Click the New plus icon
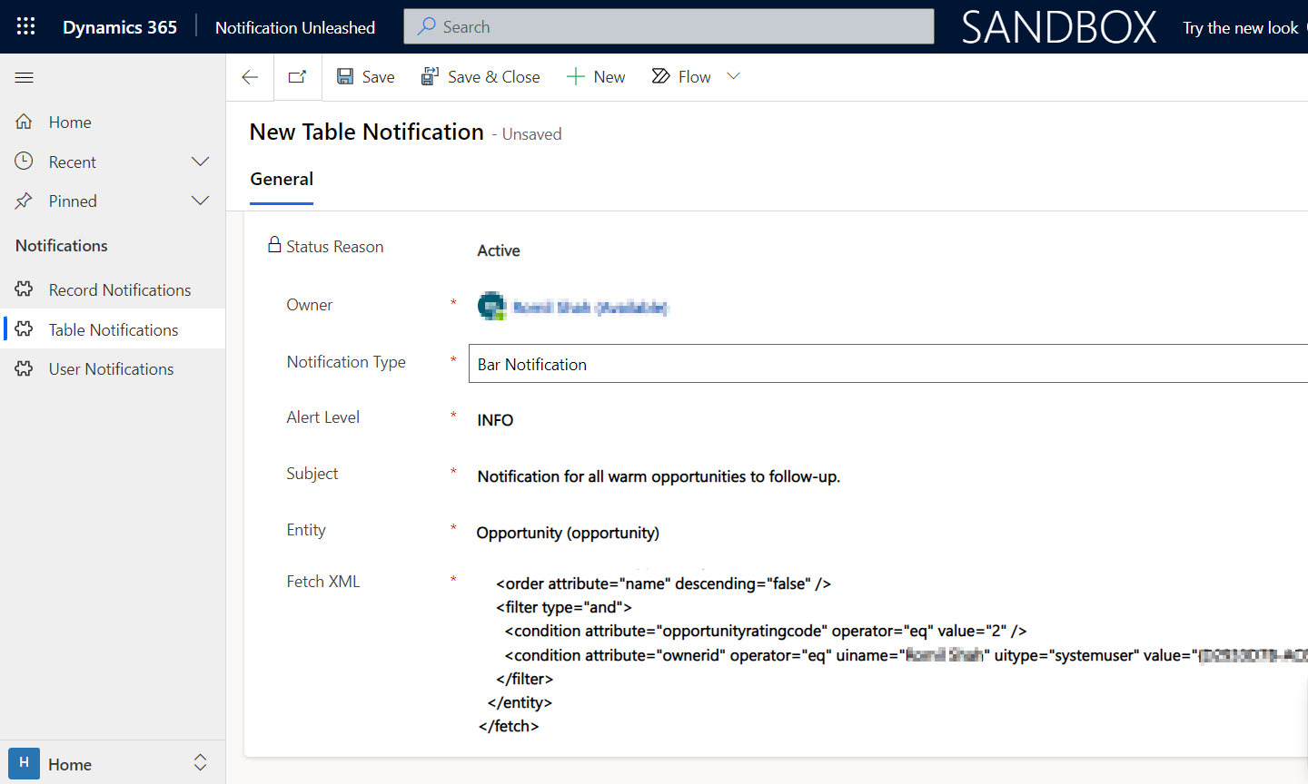Viewport: 1308px width, 784px height. coord(575,77)
